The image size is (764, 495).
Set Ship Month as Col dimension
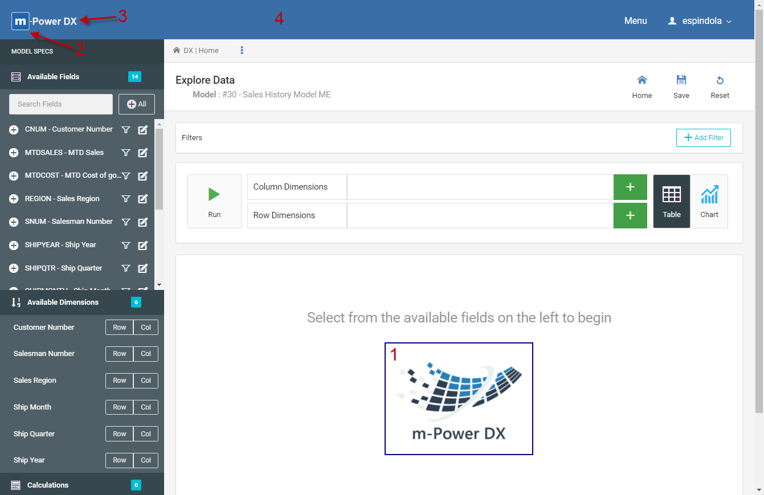click(x=146, y=407)
